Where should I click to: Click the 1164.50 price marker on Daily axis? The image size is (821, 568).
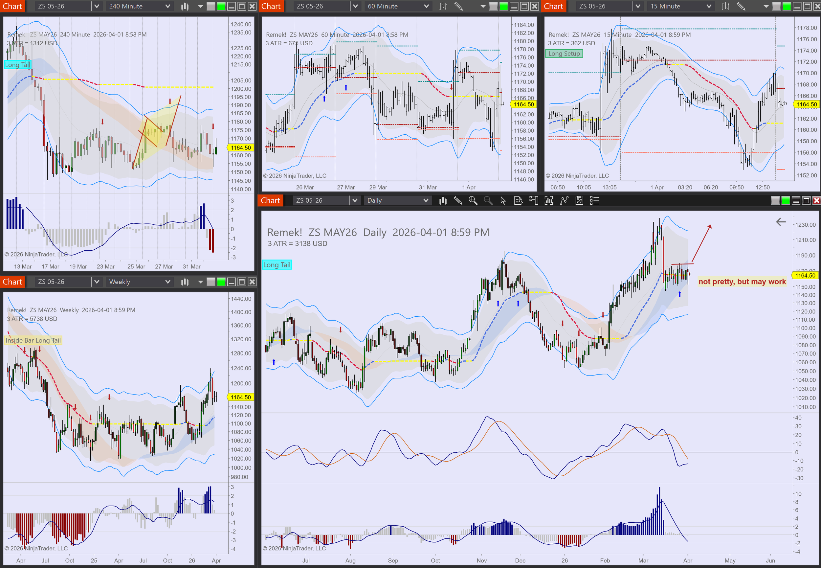pyautogui.click(x=805, y=275)
